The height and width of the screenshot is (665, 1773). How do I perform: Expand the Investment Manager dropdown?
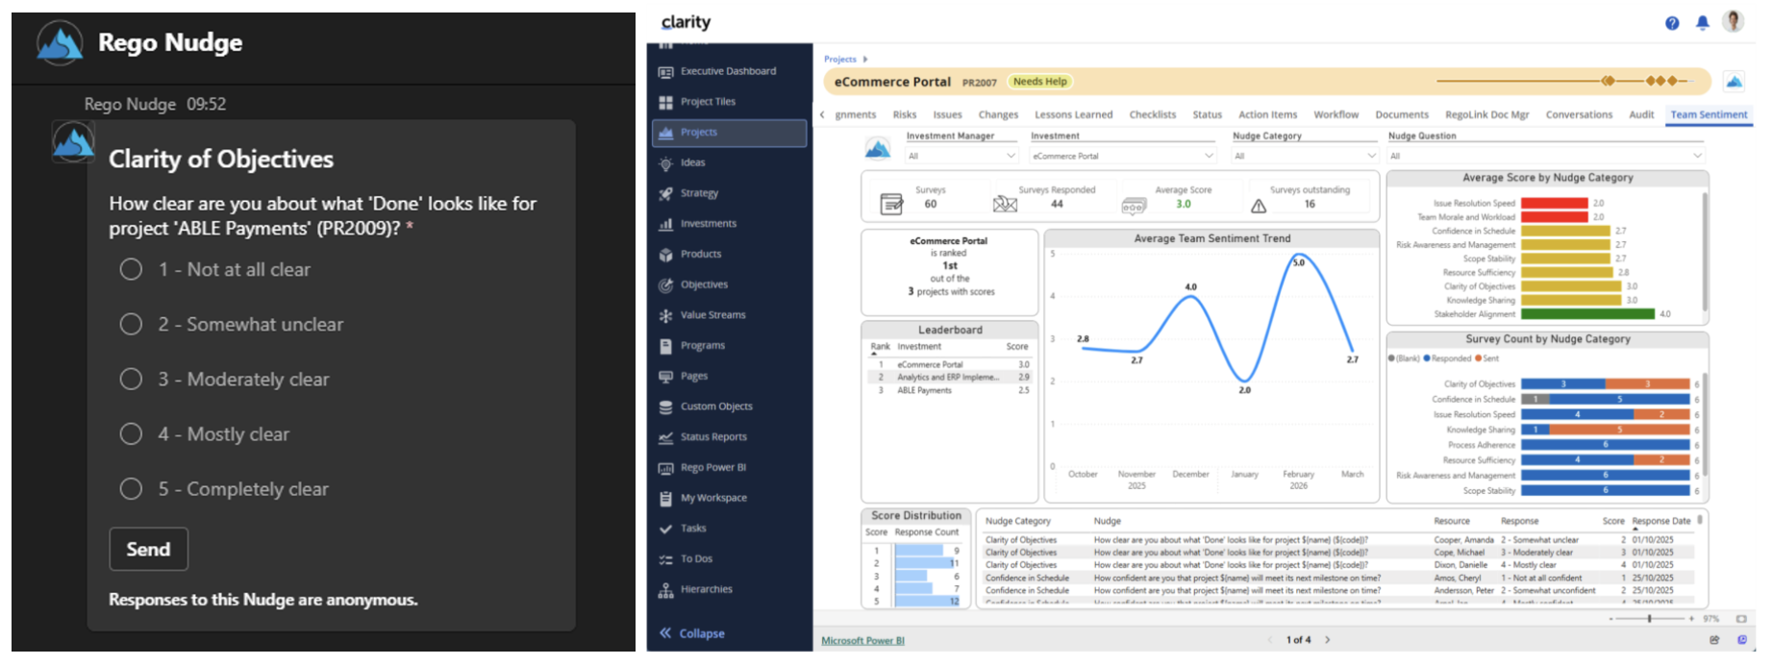(961, 156)
